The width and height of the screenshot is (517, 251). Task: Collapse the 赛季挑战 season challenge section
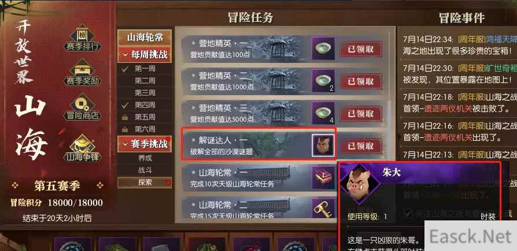[x=145, y=144]
